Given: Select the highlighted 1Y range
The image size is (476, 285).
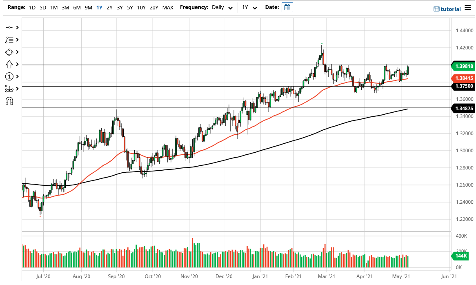Looking at the screenshot, I should click(x=99, y=8).
